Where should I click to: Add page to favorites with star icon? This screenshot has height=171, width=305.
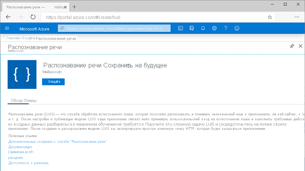(270, 17)
